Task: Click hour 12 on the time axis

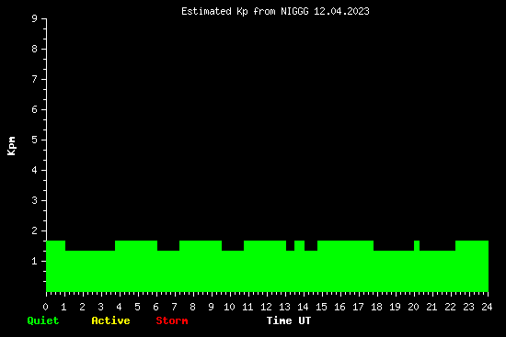Action: pos(266,307)
